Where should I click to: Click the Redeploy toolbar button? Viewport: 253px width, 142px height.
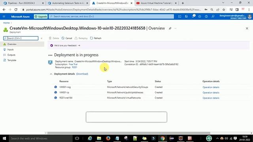pyautogui.click(x=81, y=38)
